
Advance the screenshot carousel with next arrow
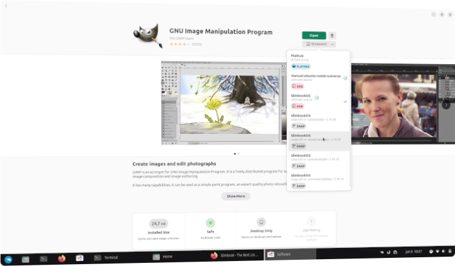pyautogui.click(x=446, y=105)
